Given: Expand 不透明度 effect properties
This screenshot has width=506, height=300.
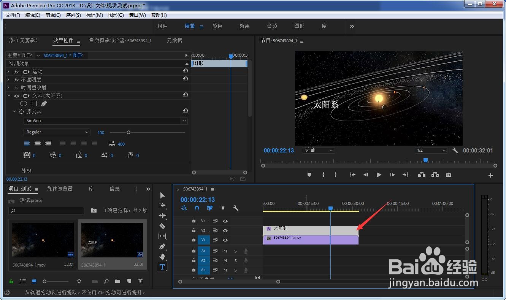Looking at the screenshot, I should (x=9, y=79).
